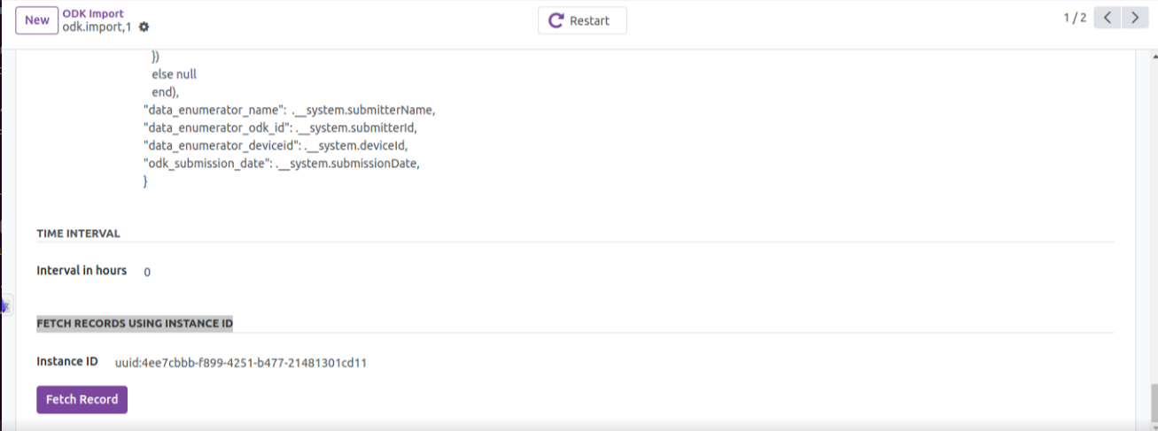Click the Instance ID label
This screenshot has height=431, width=1158.
tap(67, 361)
